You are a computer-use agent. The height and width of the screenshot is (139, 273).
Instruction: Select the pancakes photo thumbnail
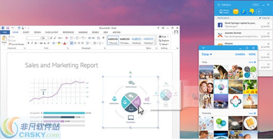click(x=250, y=123)
